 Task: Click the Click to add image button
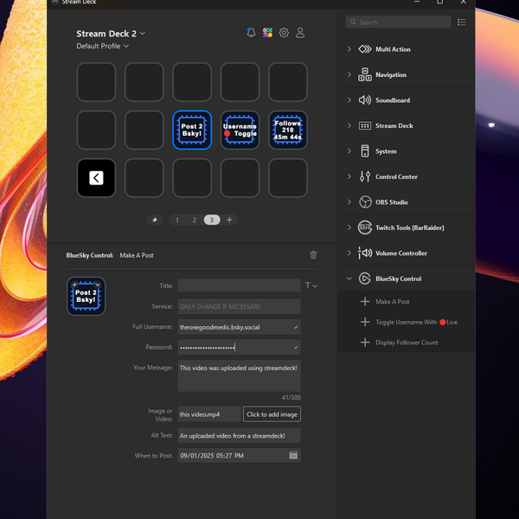(272, 414)
